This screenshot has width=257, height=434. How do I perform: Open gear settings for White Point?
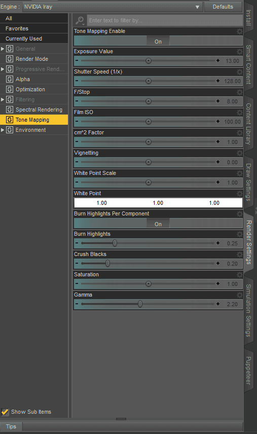[240, 194]
